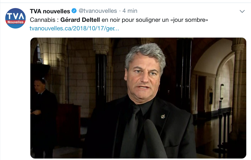Click the @tvanouvelles handle
The image size is (251, 160).
tap(98, 11)
